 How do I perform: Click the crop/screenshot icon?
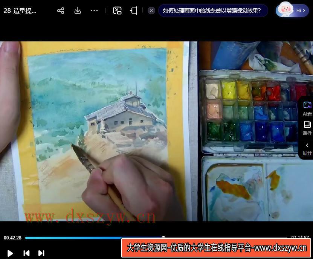[134, 11]
